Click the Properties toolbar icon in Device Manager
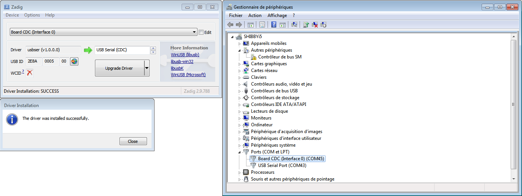The width and height of the screenshot is (522, 196). coord(262,25)
